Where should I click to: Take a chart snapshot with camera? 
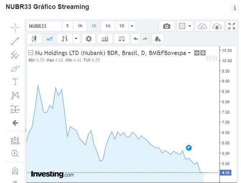click(167, 26)
